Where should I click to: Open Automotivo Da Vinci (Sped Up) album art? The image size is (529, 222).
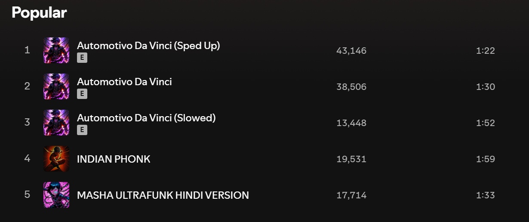pos(56,50)
